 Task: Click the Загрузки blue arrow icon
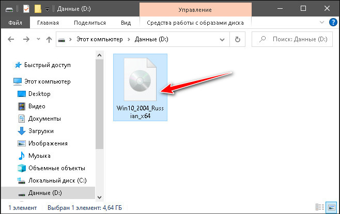22,131
